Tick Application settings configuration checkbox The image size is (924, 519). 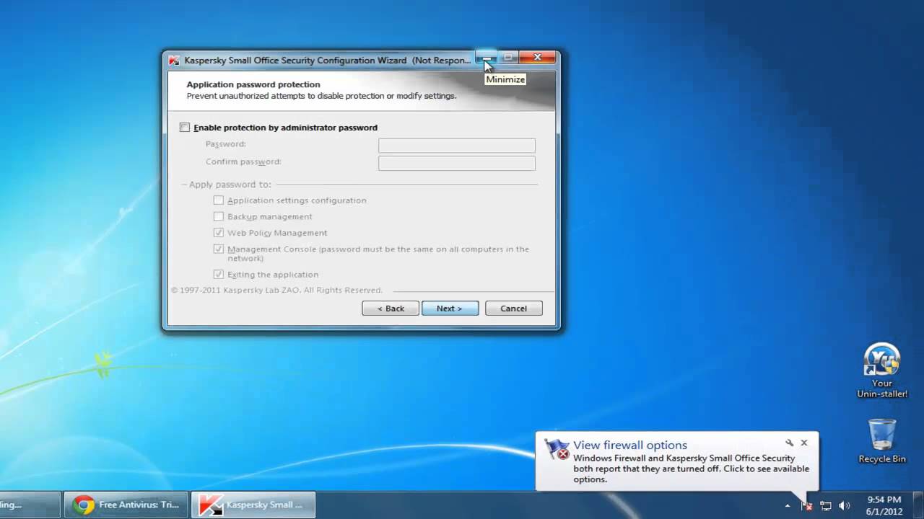click(219, 200)
